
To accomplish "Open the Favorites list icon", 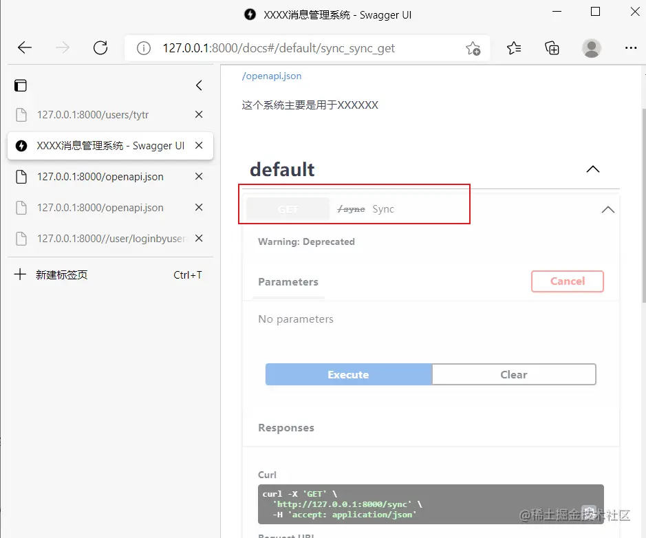I will [x=514, y=48].
